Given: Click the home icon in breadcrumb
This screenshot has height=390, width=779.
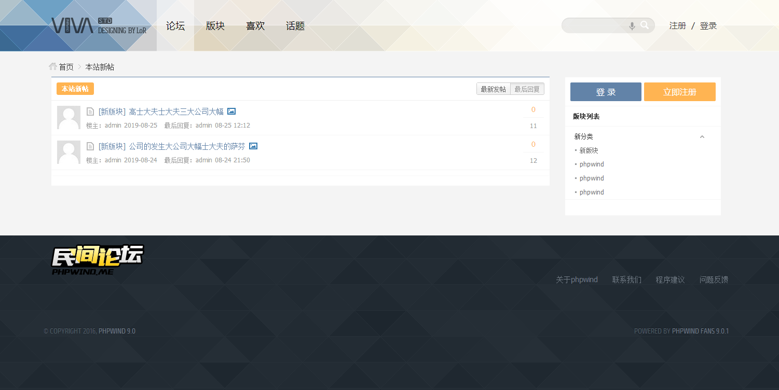Looking at the screenshot, I should click(52, 66).
